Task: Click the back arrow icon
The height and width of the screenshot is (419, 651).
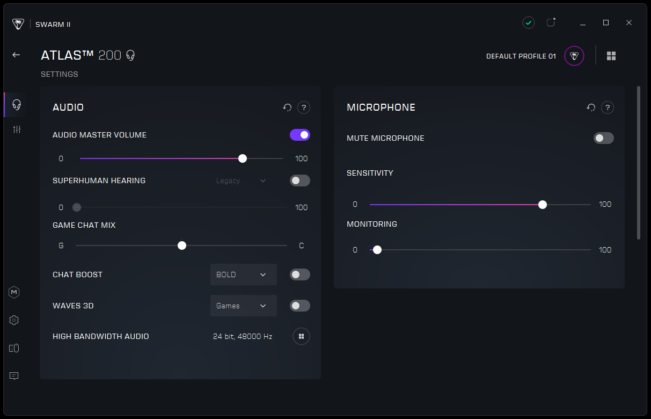Action: point(16,55)
